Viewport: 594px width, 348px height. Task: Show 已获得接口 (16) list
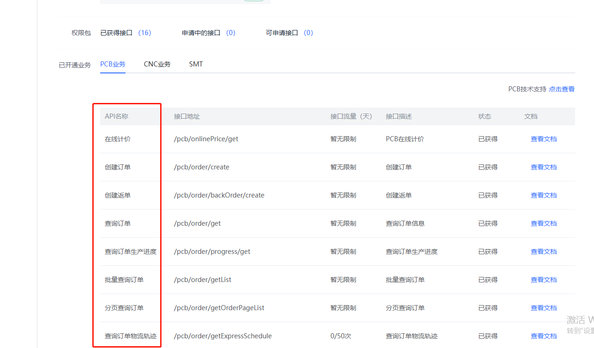pyautogui.click(x=126, y=33)
